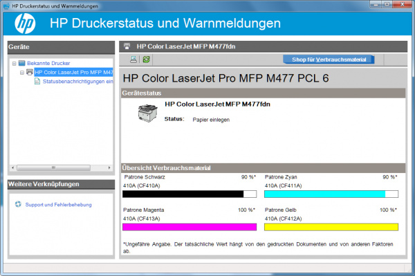Click the Gerätestatus section header

(264, 93)
